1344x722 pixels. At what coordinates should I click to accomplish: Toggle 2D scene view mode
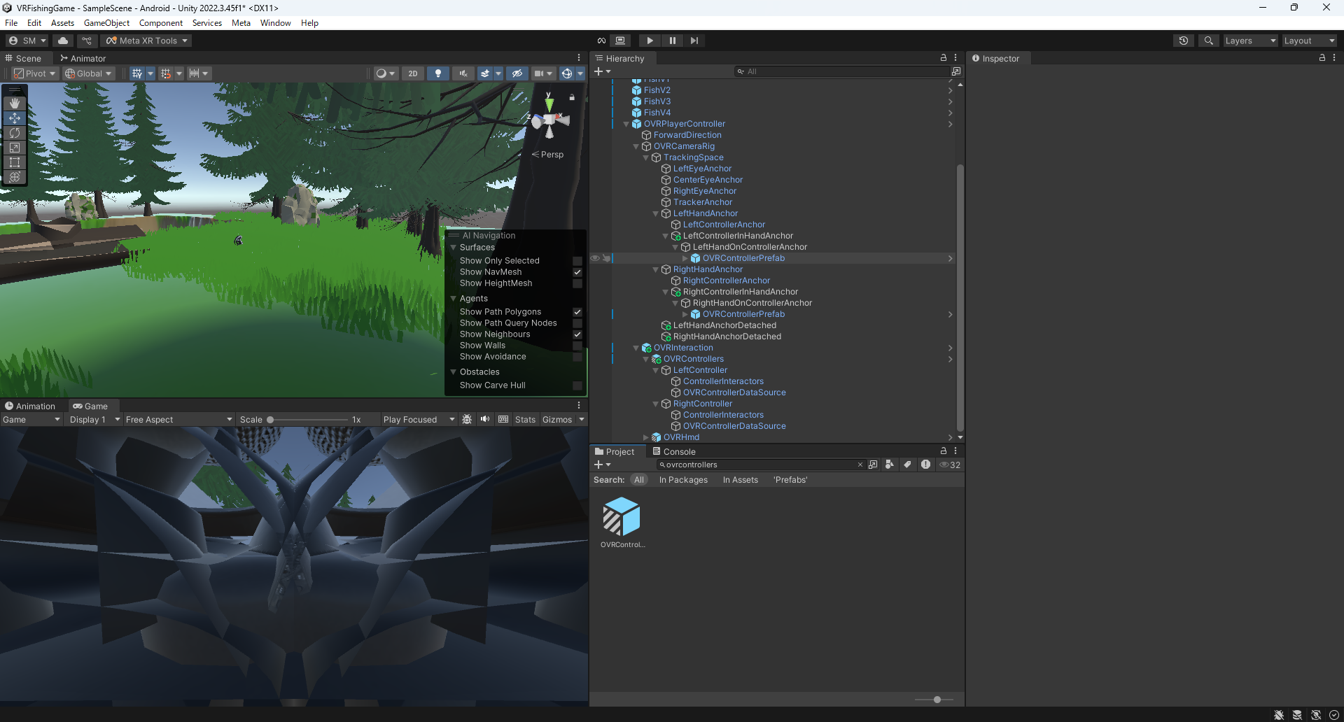[413, 73]
